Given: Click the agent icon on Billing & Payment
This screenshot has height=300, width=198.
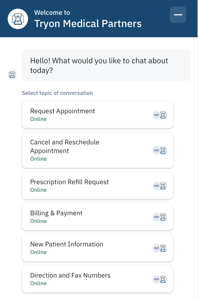Looking at the screenshot, I should pos(163,217).
